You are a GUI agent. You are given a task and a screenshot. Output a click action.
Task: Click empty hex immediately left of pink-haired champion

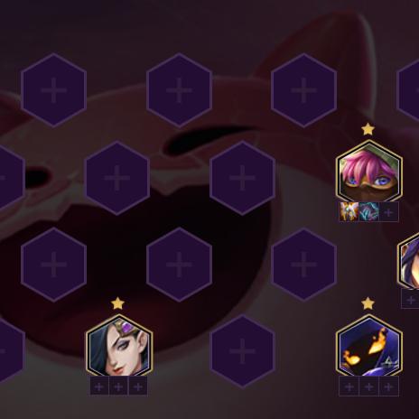pyautogui.click(x=242, y=178)
